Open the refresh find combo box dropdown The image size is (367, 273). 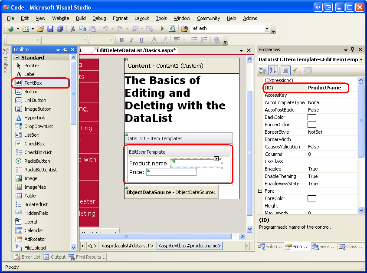point(267,29)
